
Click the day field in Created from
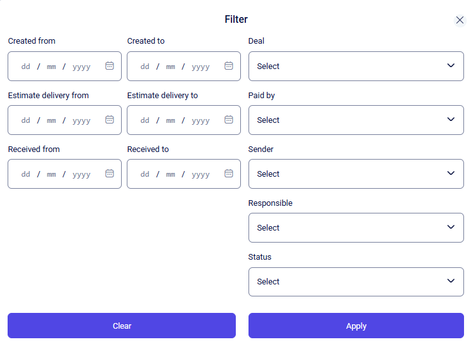point(26,67)
